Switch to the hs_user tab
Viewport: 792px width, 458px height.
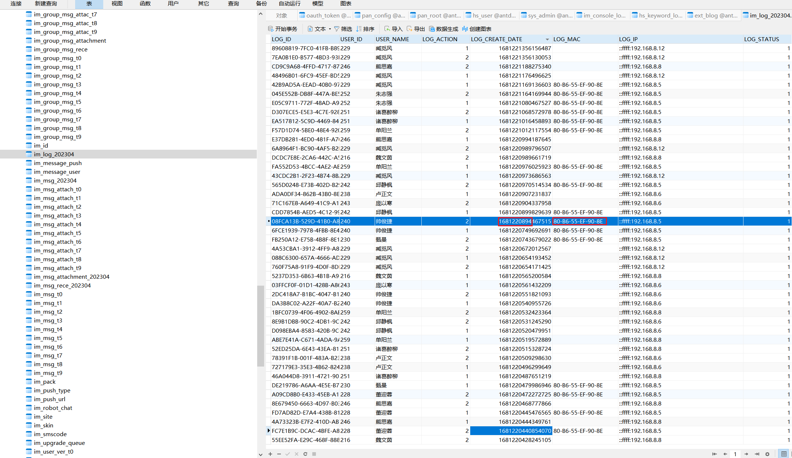(491, 15)
